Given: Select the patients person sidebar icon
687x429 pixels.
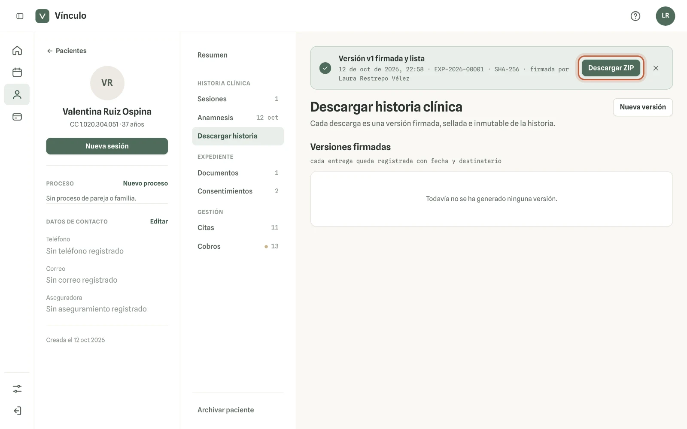Looking at the screenshot, I should click(x=17, y=94).
